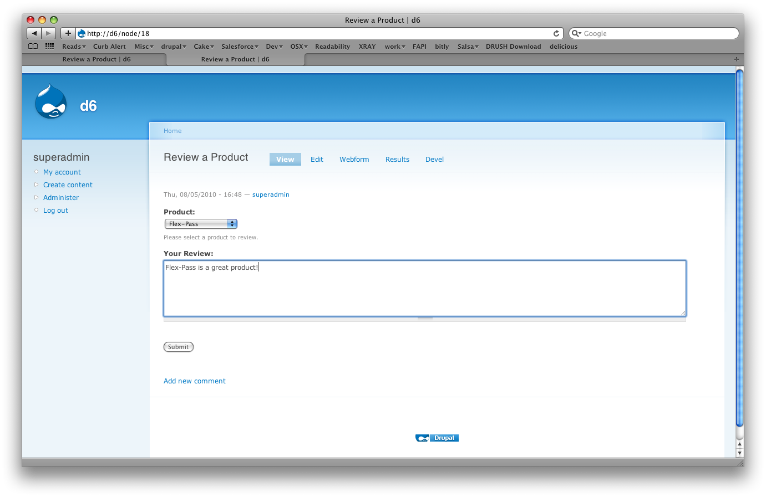Select the Results tab

click(x=397, y=159)
